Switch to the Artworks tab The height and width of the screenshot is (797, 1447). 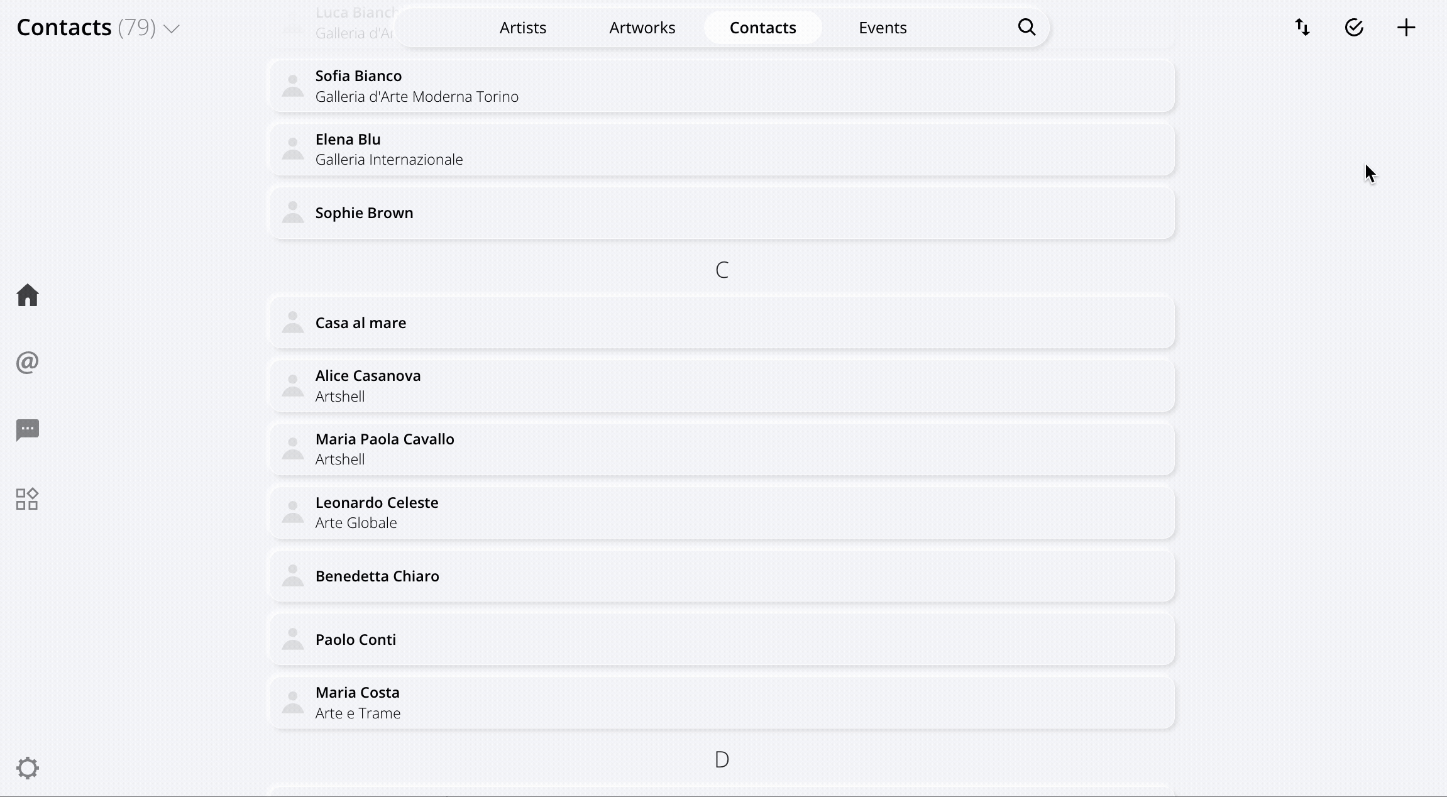click(642, 28)
